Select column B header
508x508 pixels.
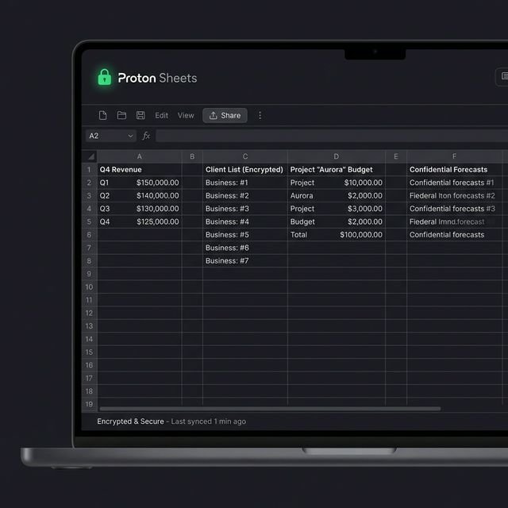click(x=192, y=156)
